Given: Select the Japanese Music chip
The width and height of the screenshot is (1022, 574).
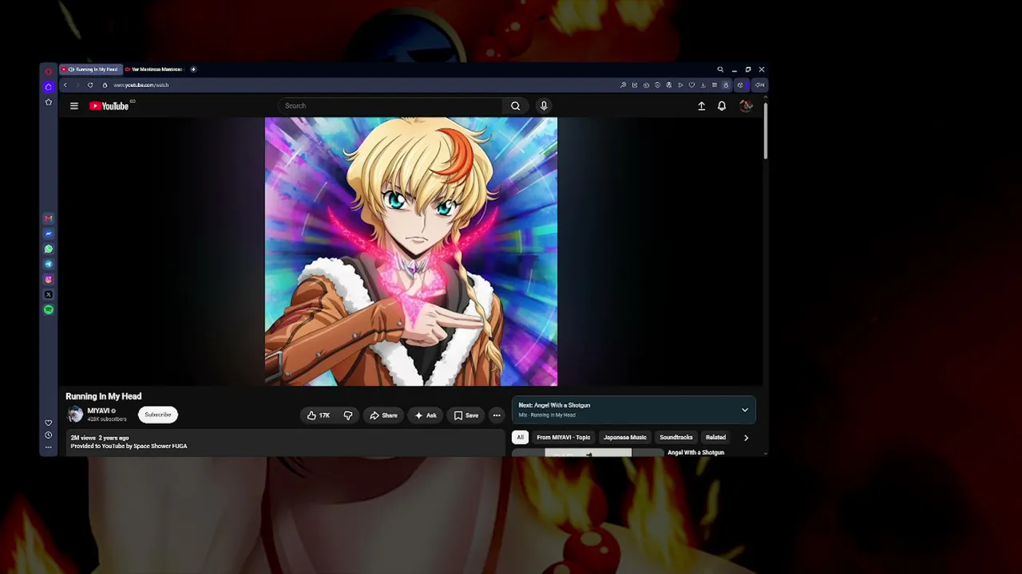Looking at the screenshot, I should 625,438.
